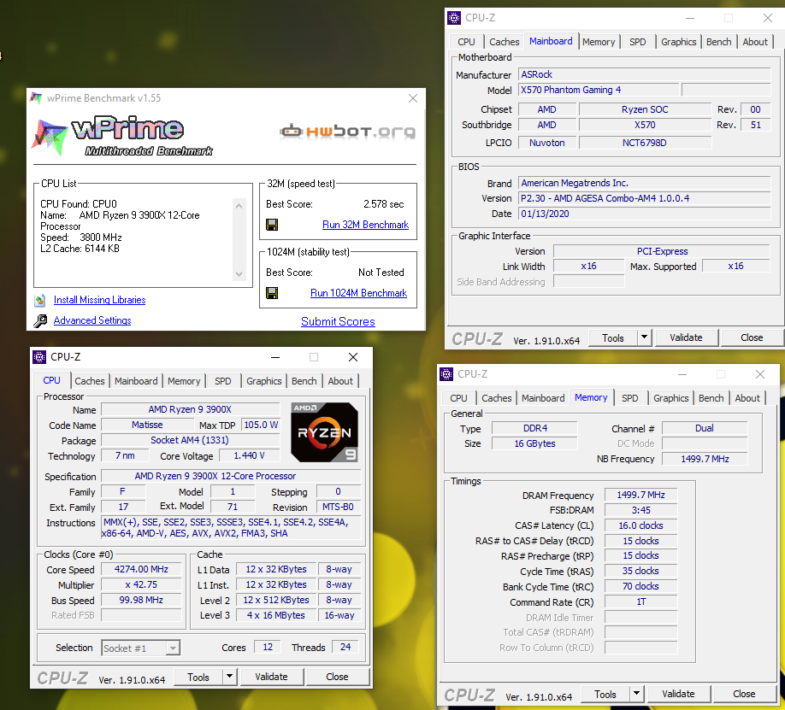Click the CPU List scroll down arrow
Viewport: 785px width, 710px height.
click(239, 274)
